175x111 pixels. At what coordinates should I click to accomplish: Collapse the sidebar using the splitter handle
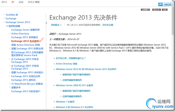pyautogui.click(x=46, y=23)
